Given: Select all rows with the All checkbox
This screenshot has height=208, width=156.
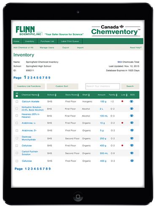Looking at the screenshot, I should [x=17, y=96].
